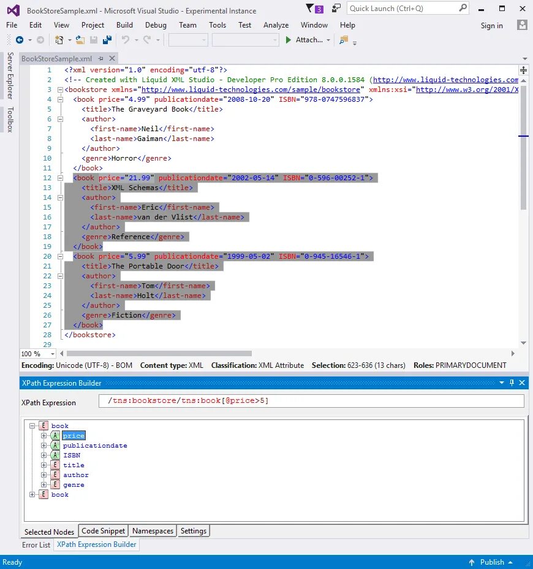
Task: Open the toolbar overflow options arrow
Action: click(x=355, y=43)
